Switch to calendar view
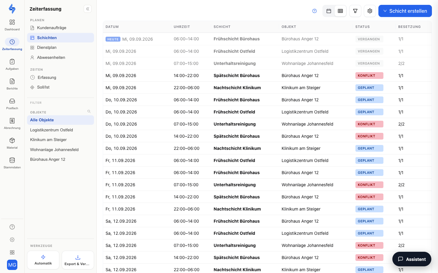Image resolution: width=438 pixels, height=273 pixels. point(329,11)
